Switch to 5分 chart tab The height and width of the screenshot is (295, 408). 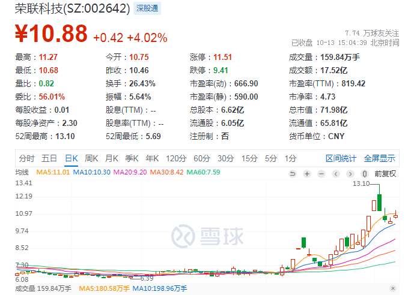click(271, 158)
